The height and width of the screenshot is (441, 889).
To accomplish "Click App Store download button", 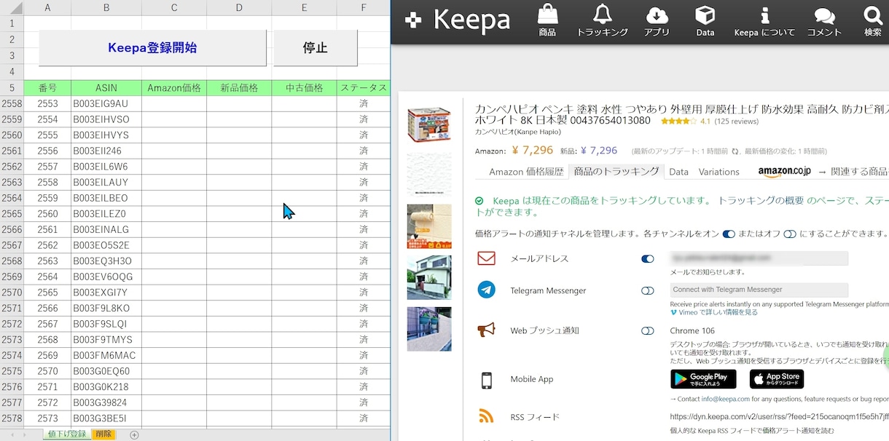I will [777, 379].
